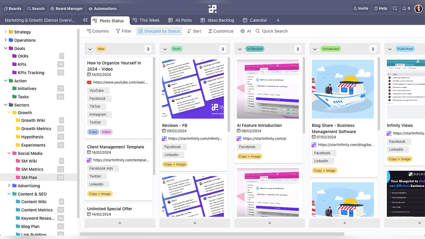The width and height of the screenshot is (425, 239).
Task: Collapse the Goals folder
Action: 6,48
